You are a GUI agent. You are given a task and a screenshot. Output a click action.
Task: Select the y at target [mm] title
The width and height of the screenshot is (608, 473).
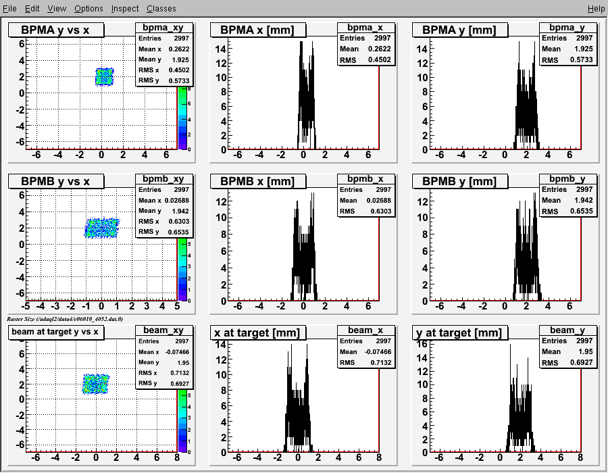(x=459, y=332)
